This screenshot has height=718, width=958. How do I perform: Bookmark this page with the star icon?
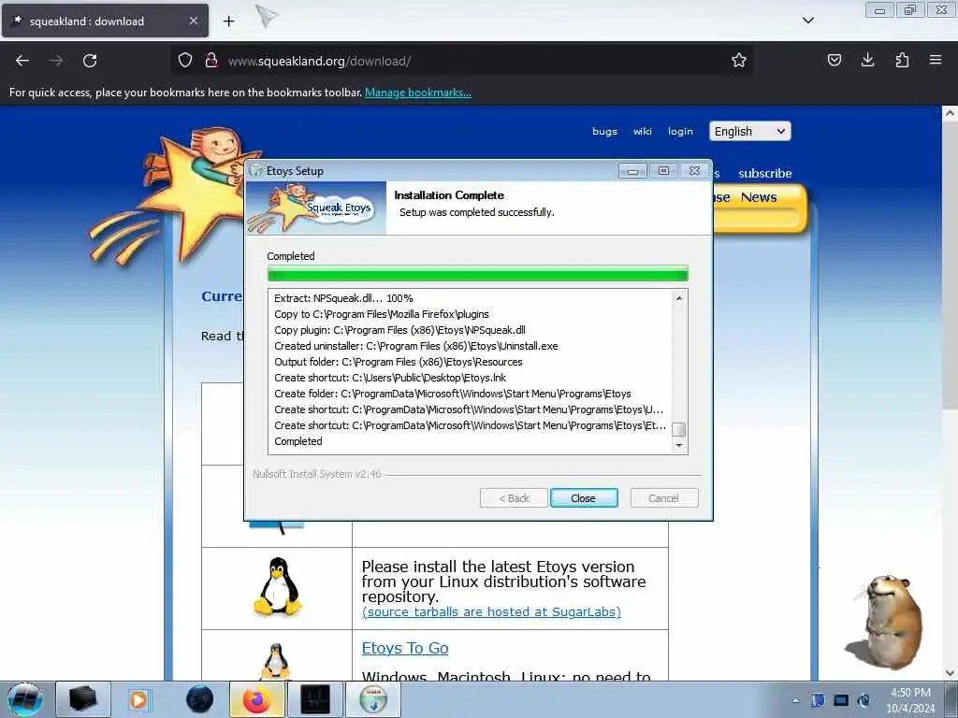(x=739, y=61)
